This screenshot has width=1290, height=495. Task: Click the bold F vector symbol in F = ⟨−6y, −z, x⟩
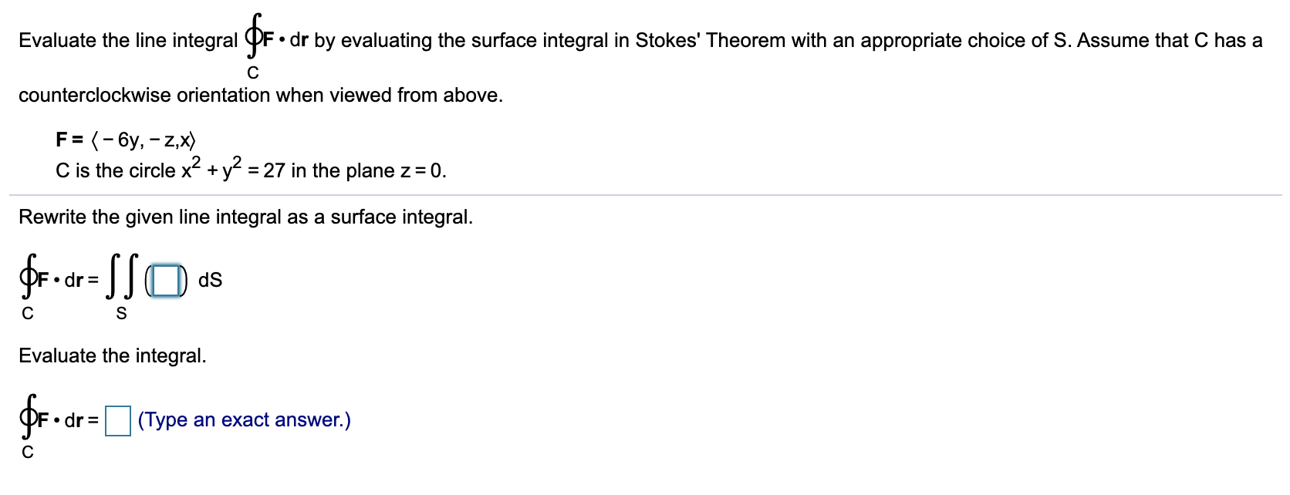point(62,140)
